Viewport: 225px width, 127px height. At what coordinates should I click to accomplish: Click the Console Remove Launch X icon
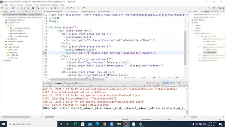coord(150,83)
